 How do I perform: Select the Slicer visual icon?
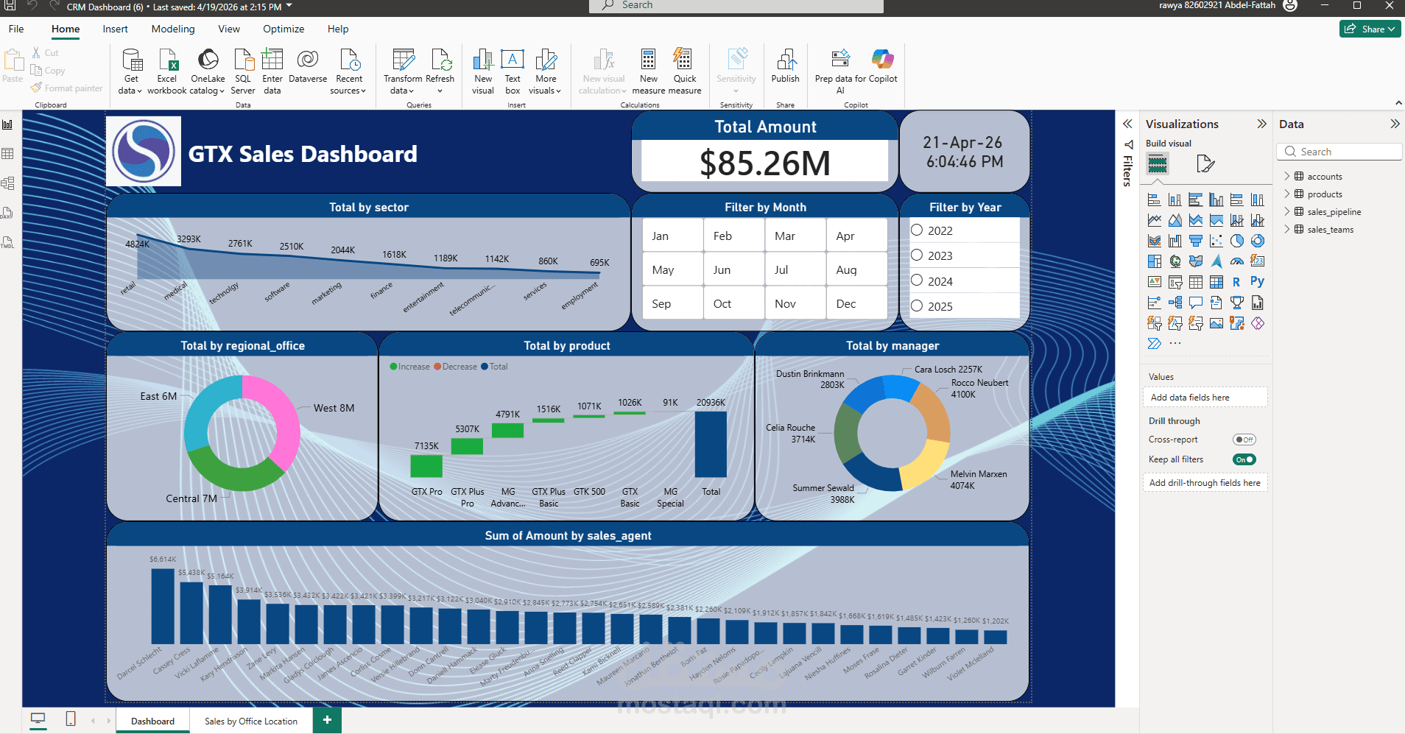point(1175,282)
